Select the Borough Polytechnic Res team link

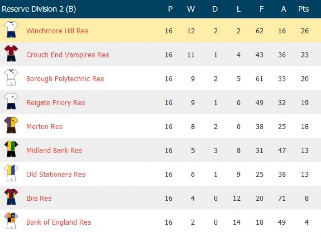[65, 79]
